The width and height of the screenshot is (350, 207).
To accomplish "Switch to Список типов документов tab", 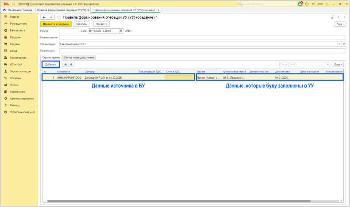I will [x=78, y=57].
